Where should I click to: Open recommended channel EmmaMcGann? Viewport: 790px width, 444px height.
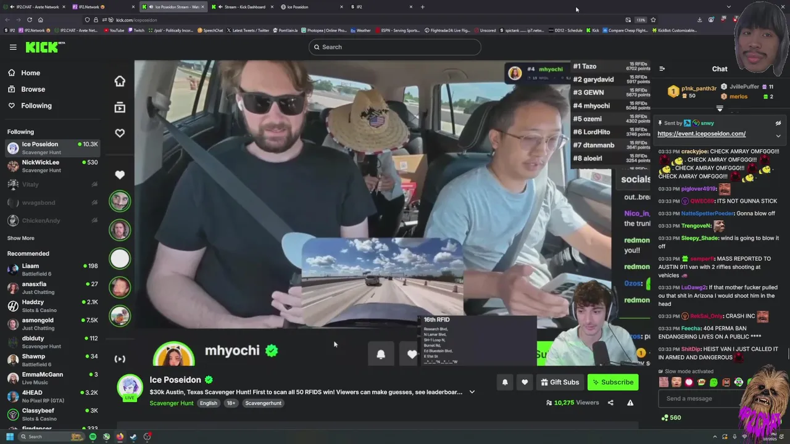(x=52, y=378)
